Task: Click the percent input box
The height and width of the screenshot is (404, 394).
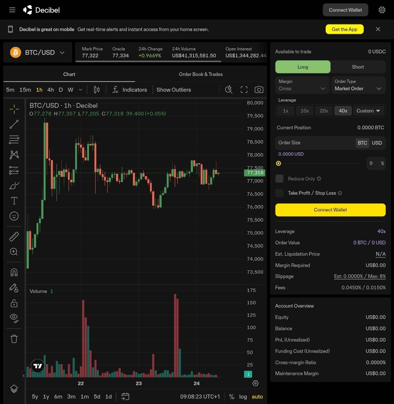Action: 376,163
